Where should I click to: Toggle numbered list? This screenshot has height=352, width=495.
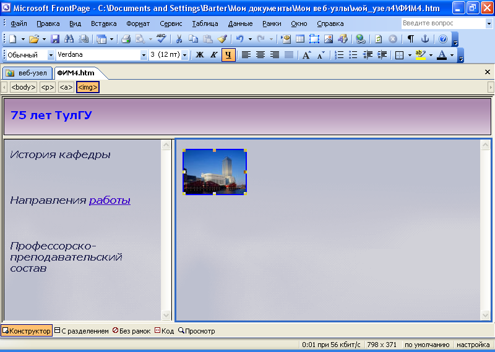point(339,55)
